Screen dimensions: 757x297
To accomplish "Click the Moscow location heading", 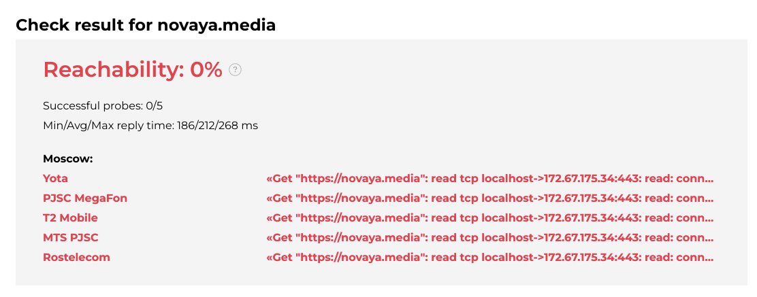I will pos(67,158).
